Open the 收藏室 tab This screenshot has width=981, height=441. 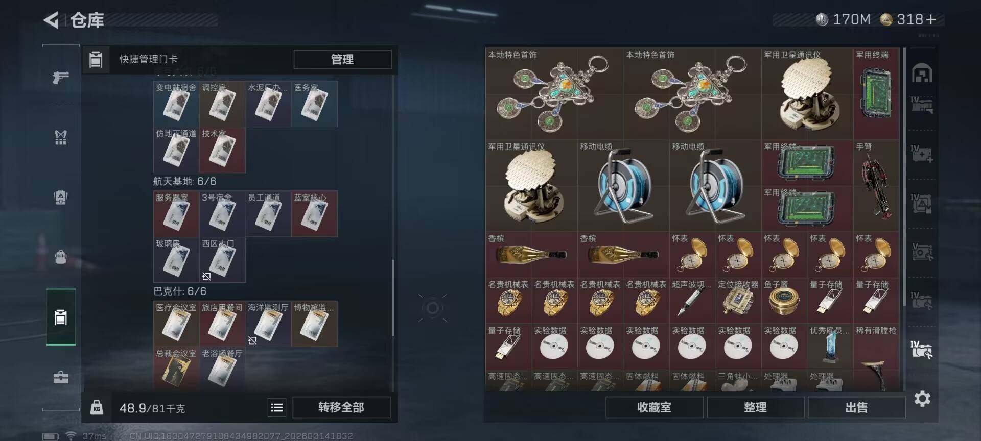(x=654, y=407)
